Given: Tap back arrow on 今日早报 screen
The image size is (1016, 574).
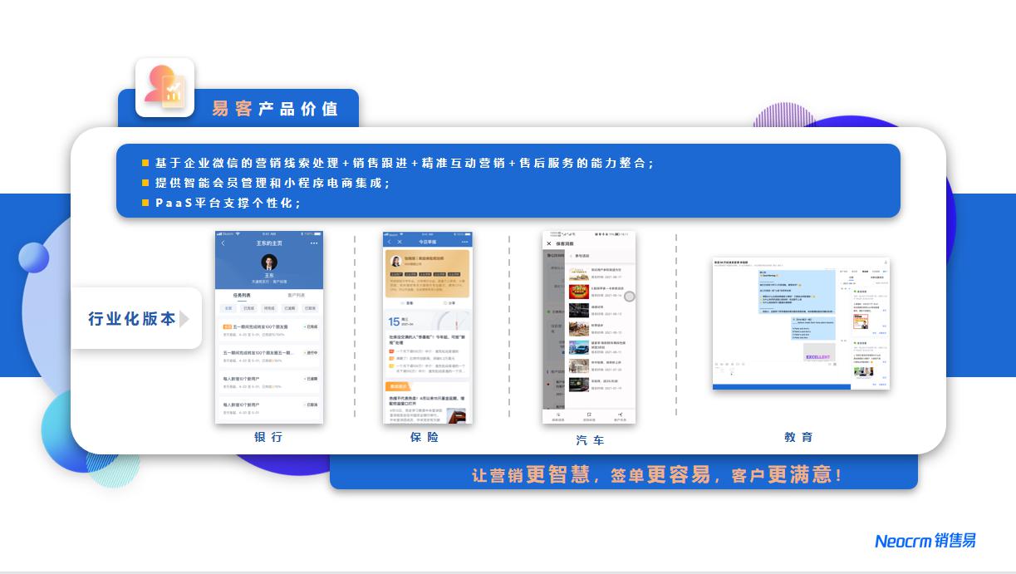Looking at the screenshot, I should pyautogui.click(x=390, y=242).
